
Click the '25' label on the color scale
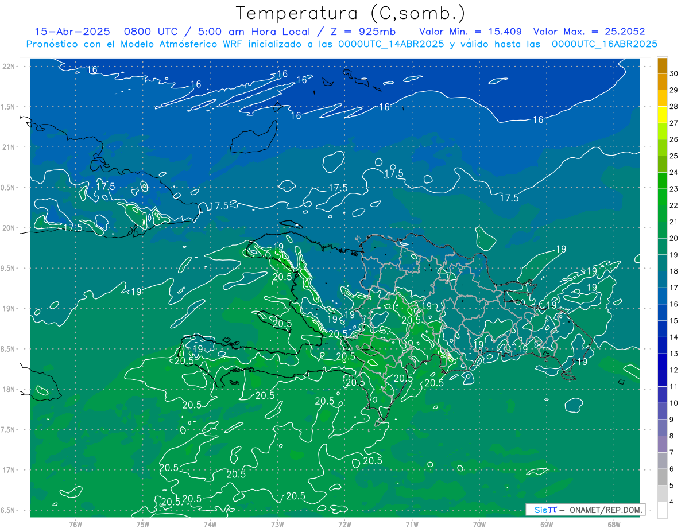tap(674, 156)
